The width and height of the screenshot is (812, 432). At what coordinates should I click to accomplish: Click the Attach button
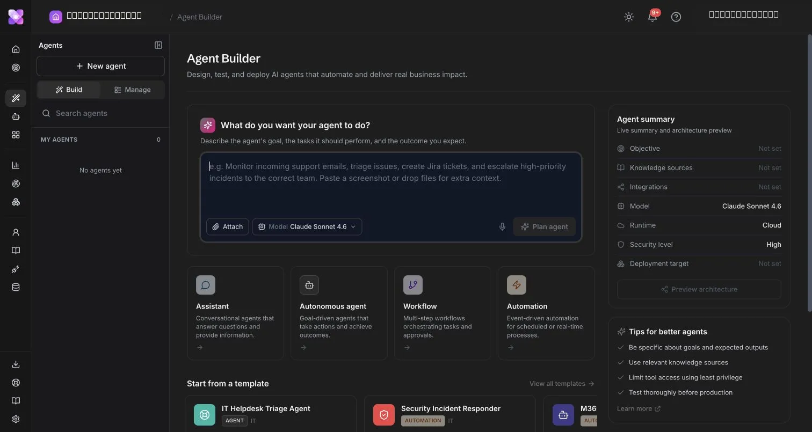[x=227, y=226]
